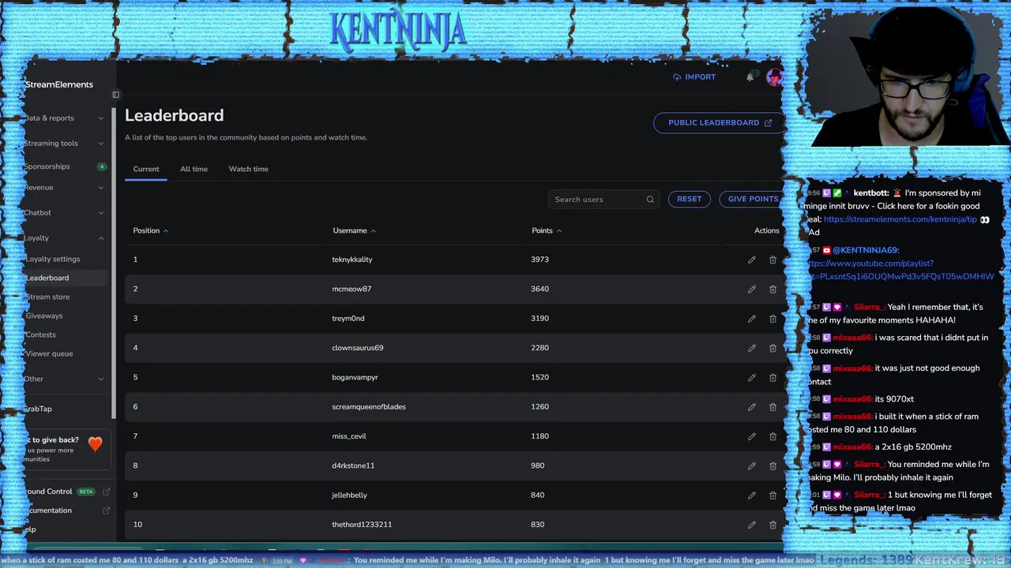Sort by Username column
Viewport: 1011px width, 568px height.
point(354,230)
